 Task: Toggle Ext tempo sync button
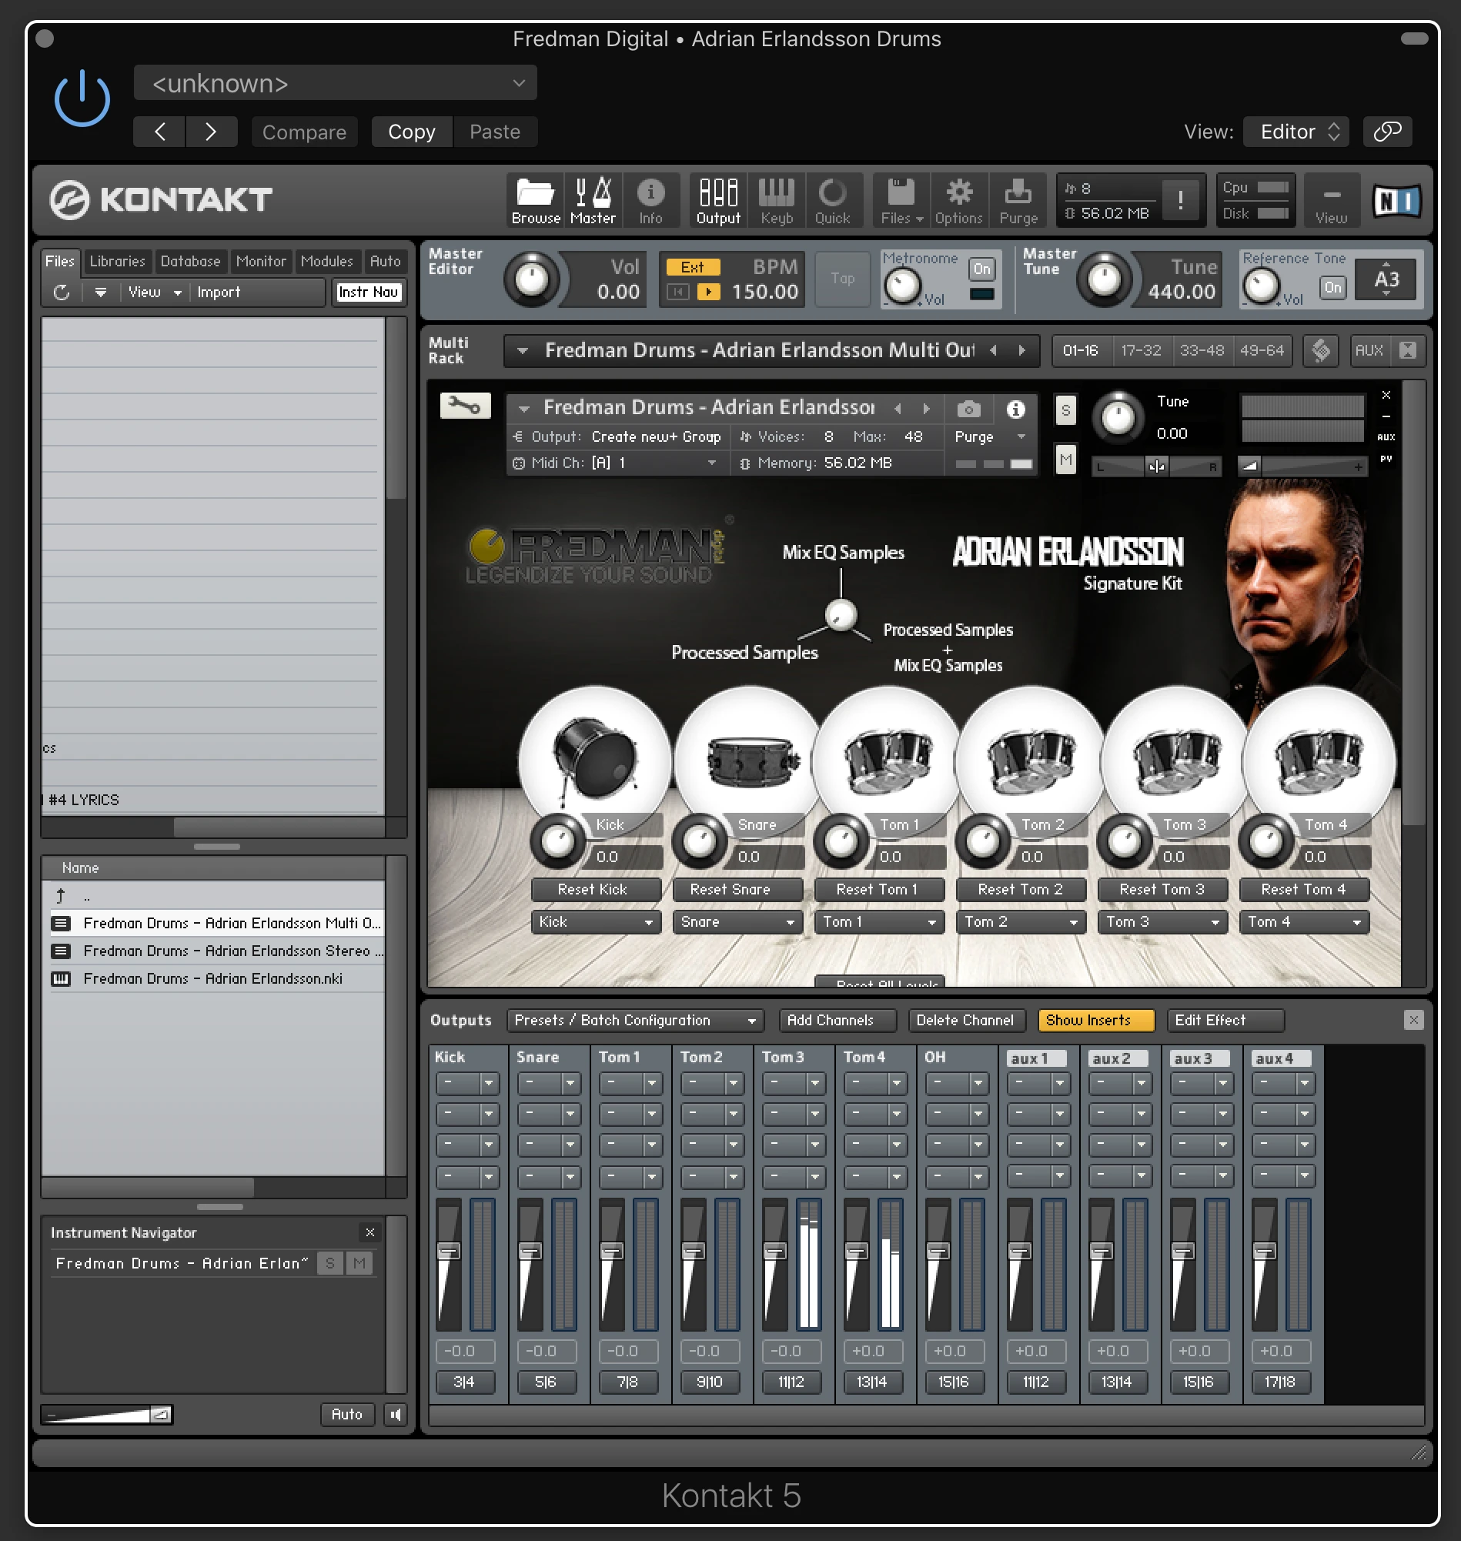[x=692, y=267]
